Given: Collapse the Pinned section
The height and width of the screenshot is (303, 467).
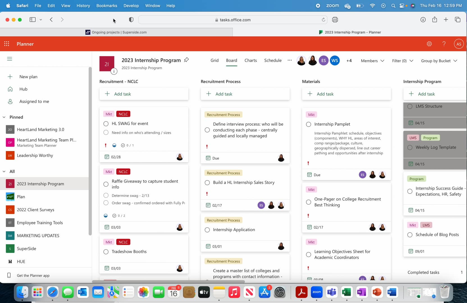Looking at the screenshot, I should [4, 117].
